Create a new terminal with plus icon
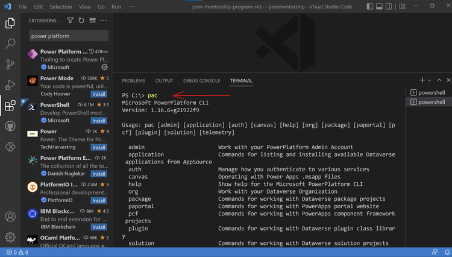Image resolution: width=452 pixels, height=257 pixels. pos(422,80)
